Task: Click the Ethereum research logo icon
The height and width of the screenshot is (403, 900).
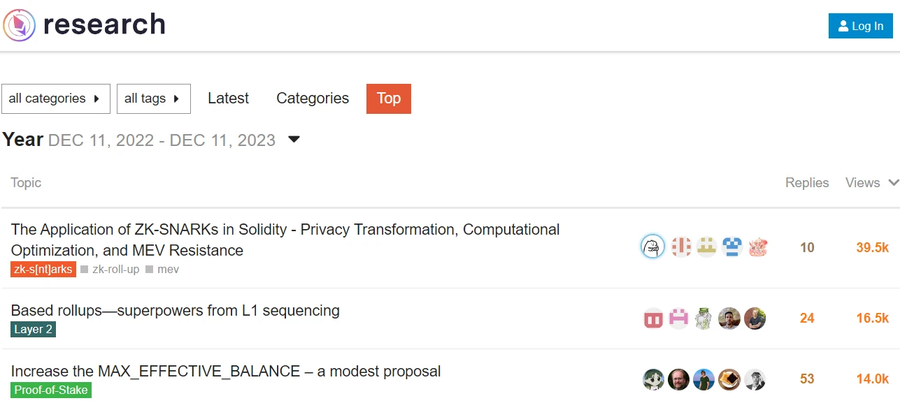Action: click(19, 25)
